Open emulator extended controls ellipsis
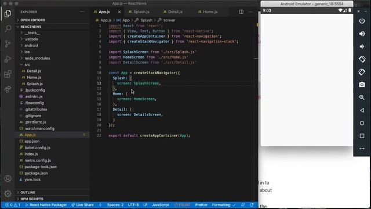The image size is (371, 209). click(362, 149)
